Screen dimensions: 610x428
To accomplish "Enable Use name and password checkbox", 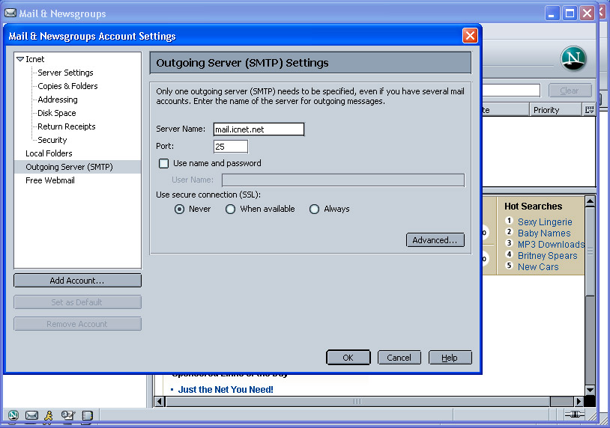I will (x=164, y=163).
